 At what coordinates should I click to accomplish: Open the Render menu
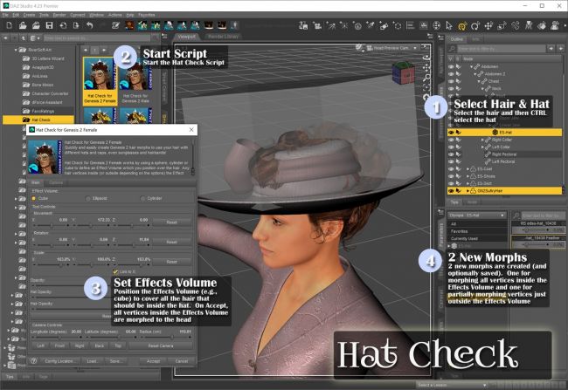coord(59,15)
